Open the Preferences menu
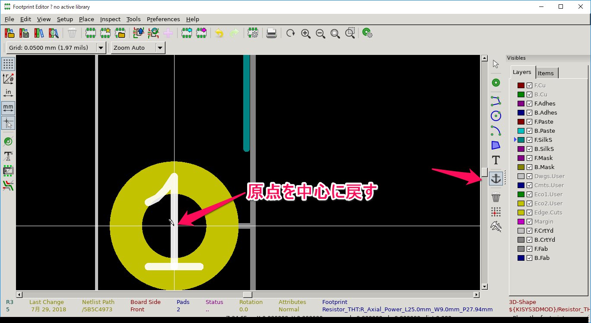The image size is (591, 323). pyautogui.click(x=163, y=19)
